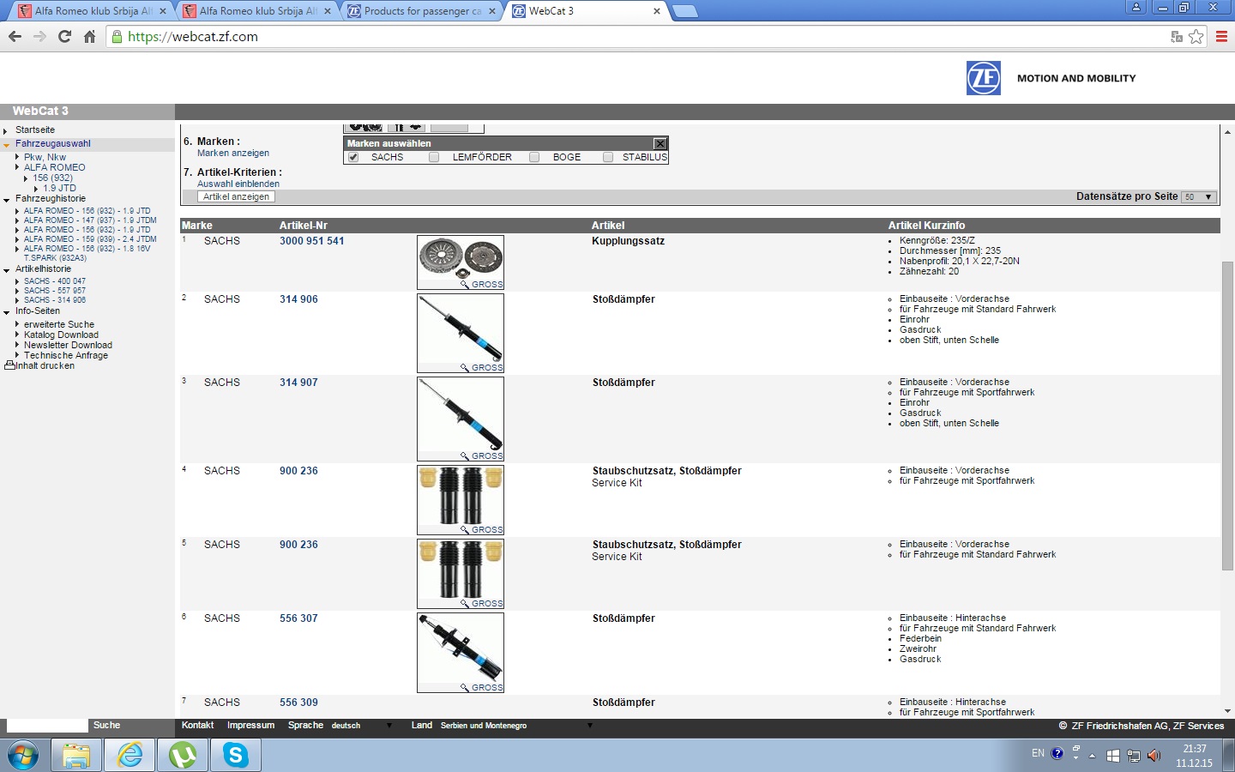Click the browser forward arrow
Viewport: 1235px width, 772px height.
[x=39, y=37]
